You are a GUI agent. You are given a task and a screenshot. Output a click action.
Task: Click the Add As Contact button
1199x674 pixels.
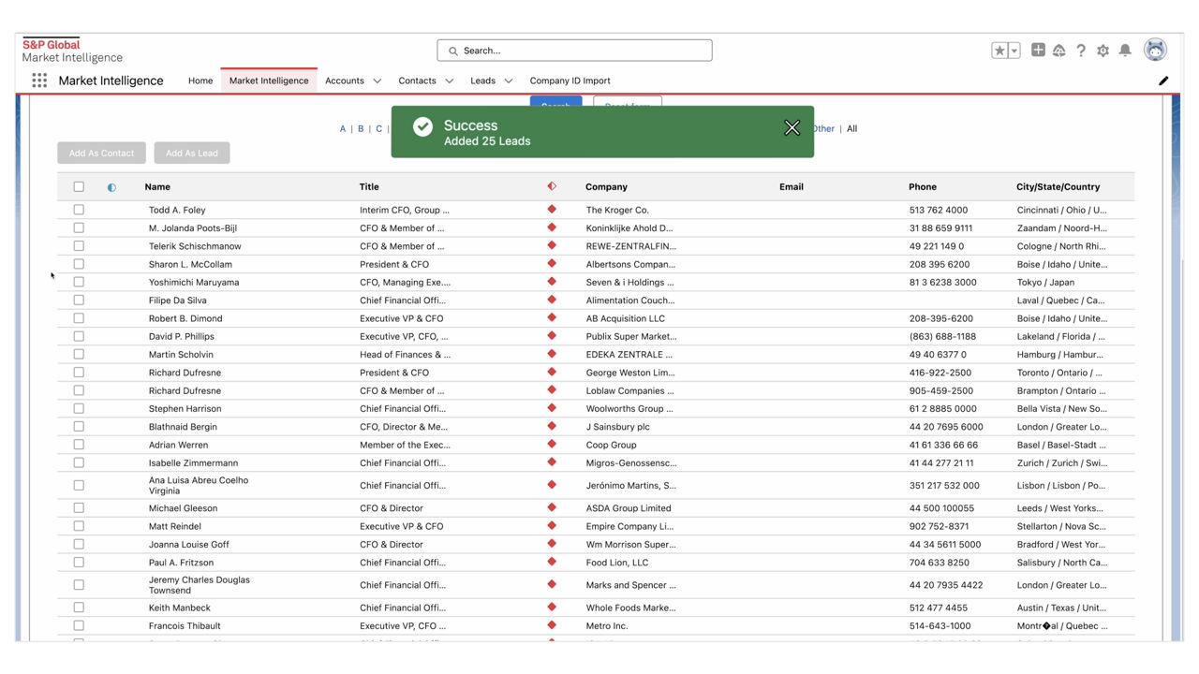click(x=101, y=153)
